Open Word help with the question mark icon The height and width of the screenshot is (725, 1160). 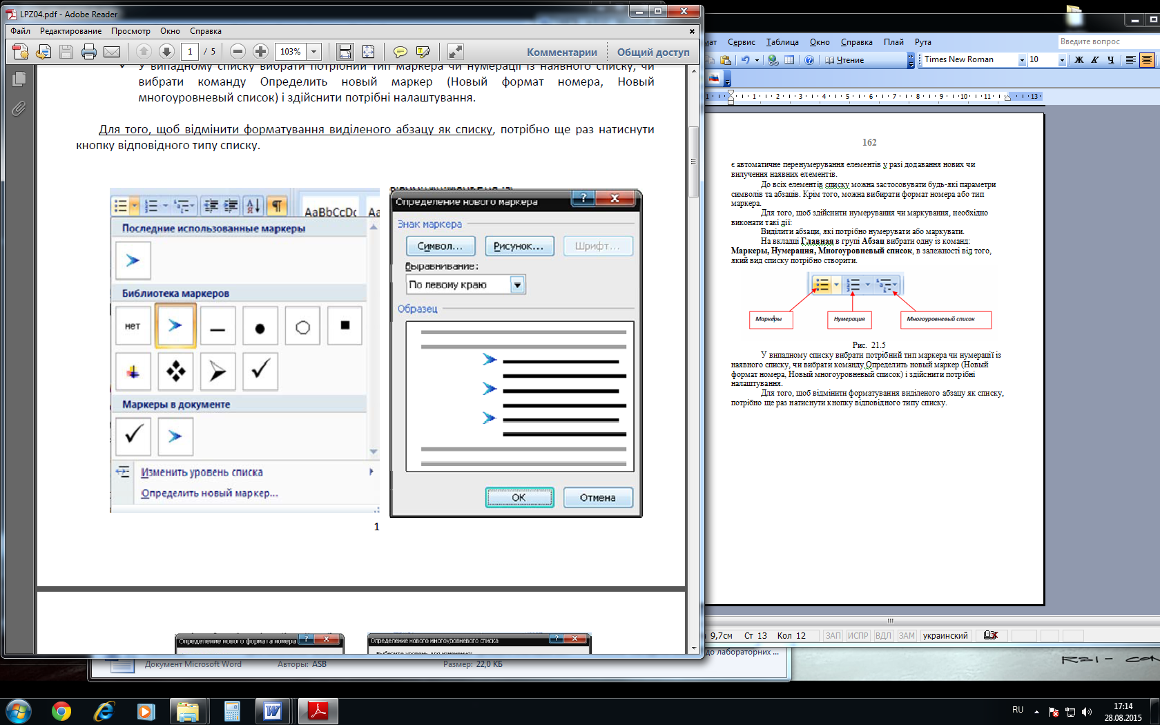(809, 60)
